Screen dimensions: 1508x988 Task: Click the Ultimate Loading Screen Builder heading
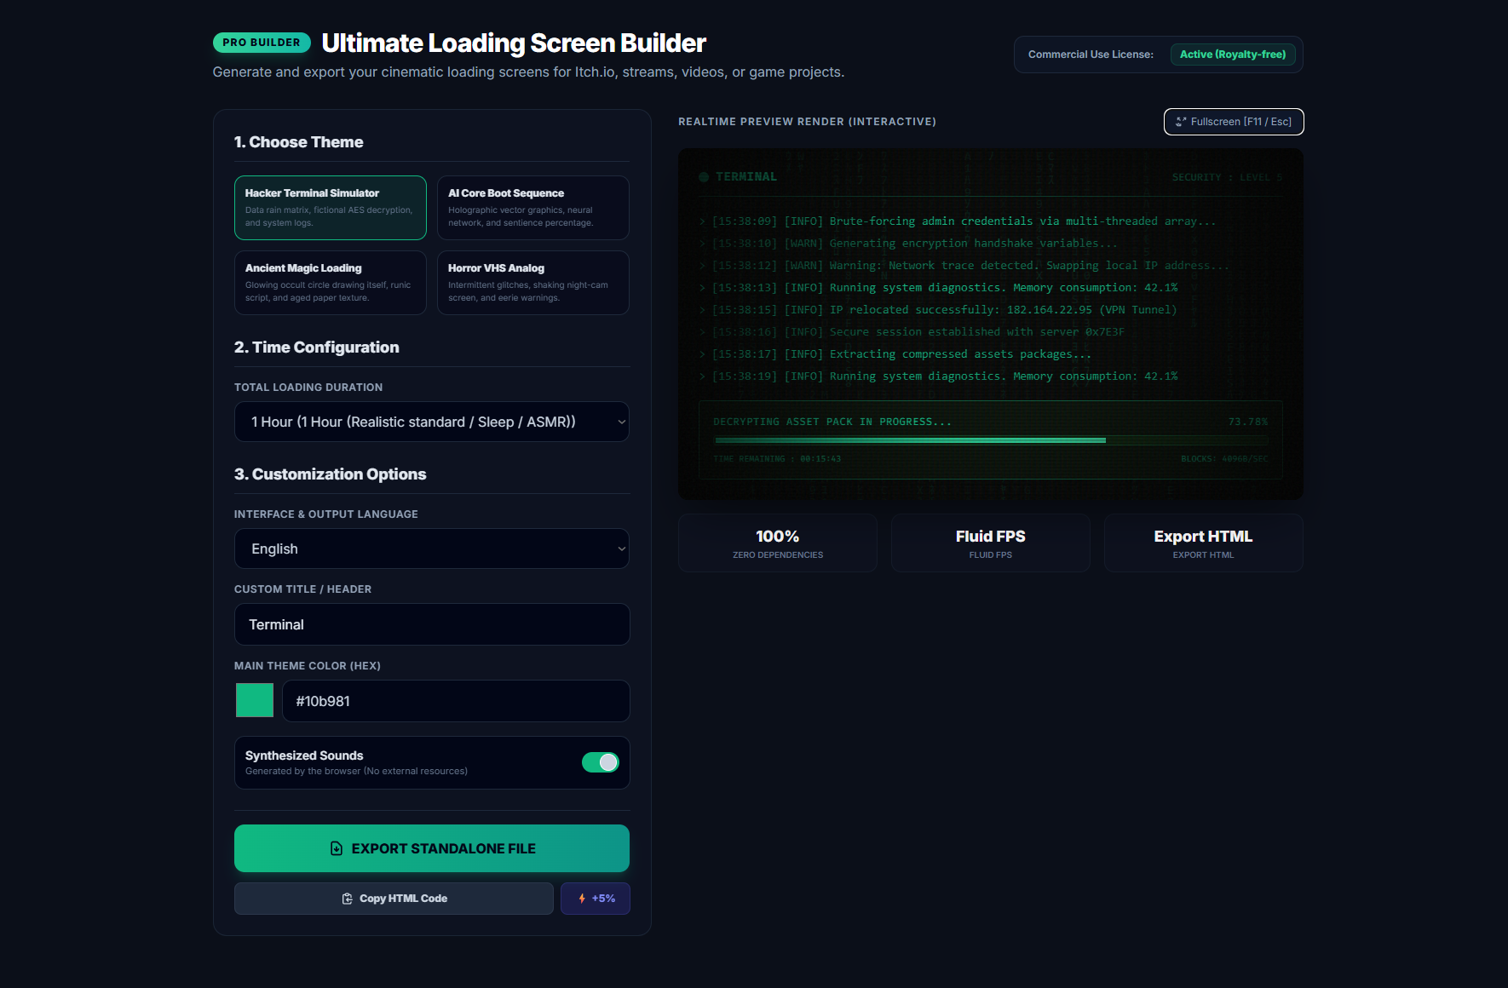pos(514,43)
